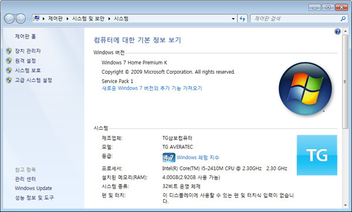The image size is (352, 212).
Task: Click the 32비트 운영 체제 value
Action: coord(181,186)
